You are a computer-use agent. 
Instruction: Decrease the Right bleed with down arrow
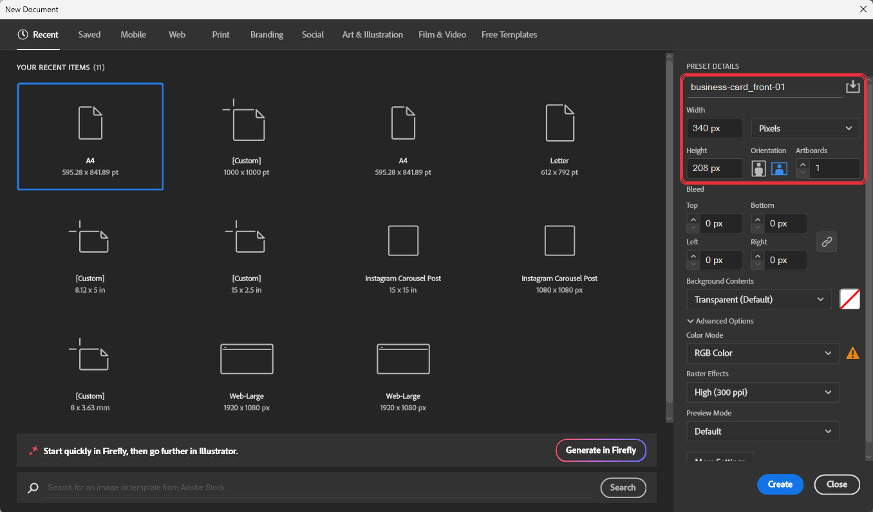pos(757,265)
